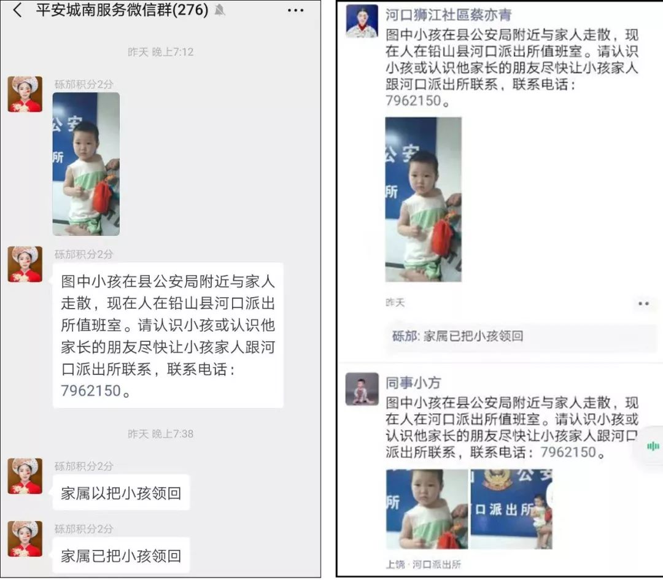
Task: Open the 派出所 sign photo in 同事小方's post
Action: (511, 509)
